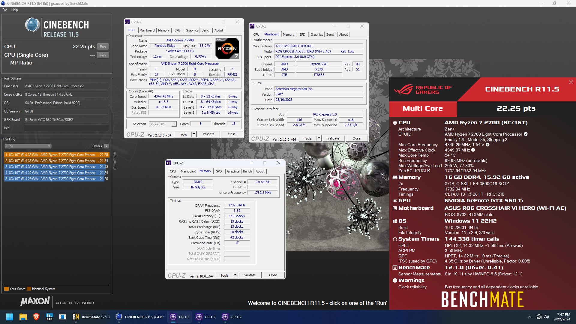This screenshot has width=576, height=324.
Task: Select ranking entry 4 scoring 21.34
Action: point(56,173)
